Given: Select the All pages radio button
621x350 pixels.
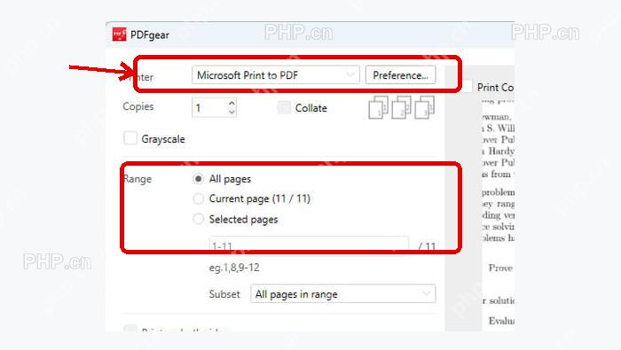Looking at the screenshot, I should point(198,179).
